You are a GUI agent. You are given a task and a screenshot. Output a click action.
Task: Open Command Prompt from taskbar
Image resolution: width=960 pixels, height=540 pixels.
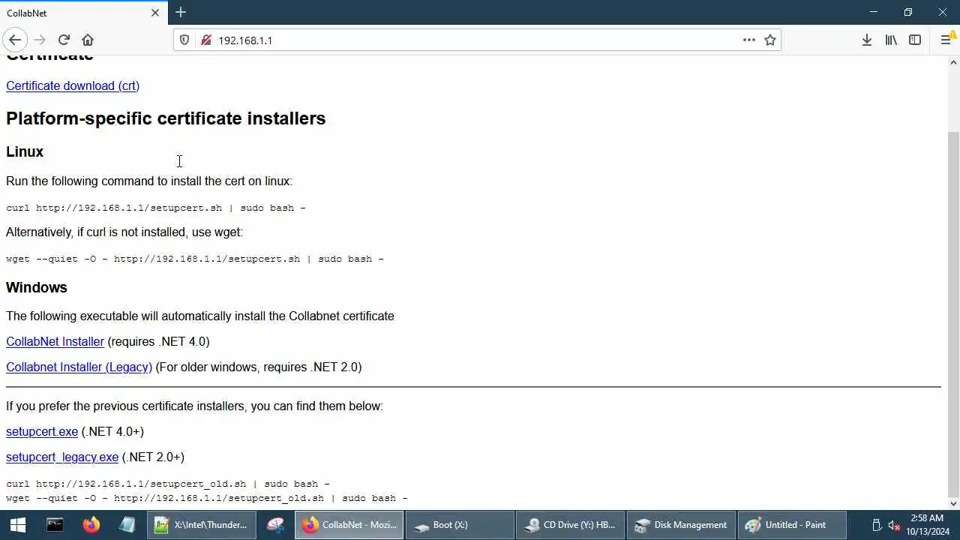tap(55, 525)
